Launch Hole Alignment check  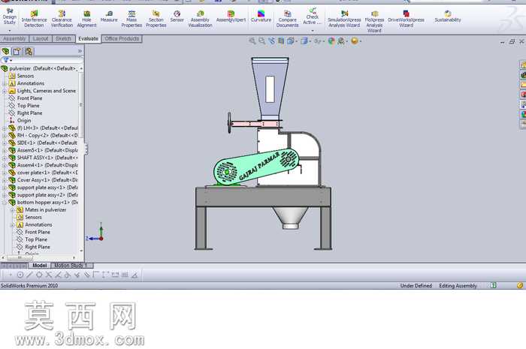point(86,19)
